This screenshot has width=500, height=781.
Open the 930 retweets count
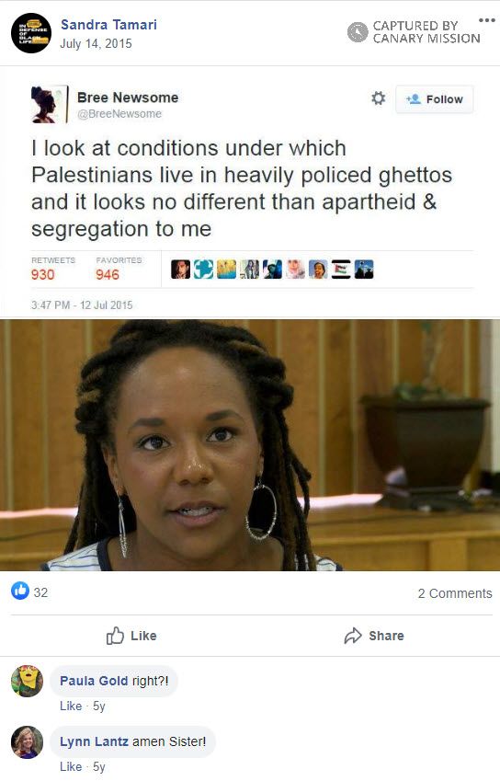click(x=43, y=274)
